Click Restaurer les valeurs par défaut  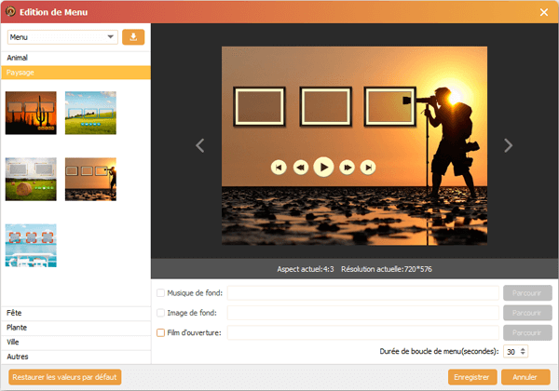click(x=64, y=377)
